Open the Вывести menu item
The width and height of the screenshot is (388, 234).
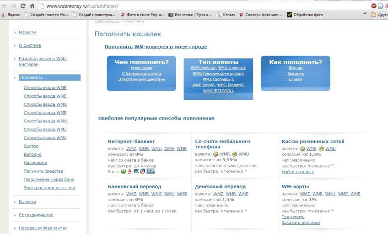click(27, 202)
